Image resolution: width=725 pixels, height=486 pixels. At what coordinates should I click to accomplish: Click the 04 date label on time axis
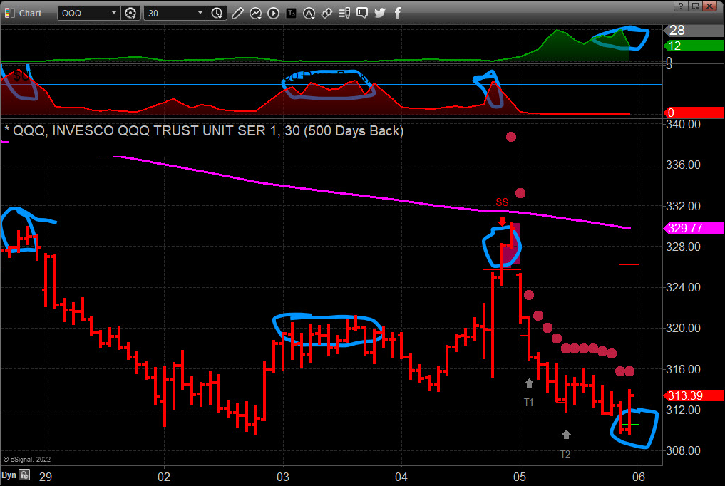401,477
